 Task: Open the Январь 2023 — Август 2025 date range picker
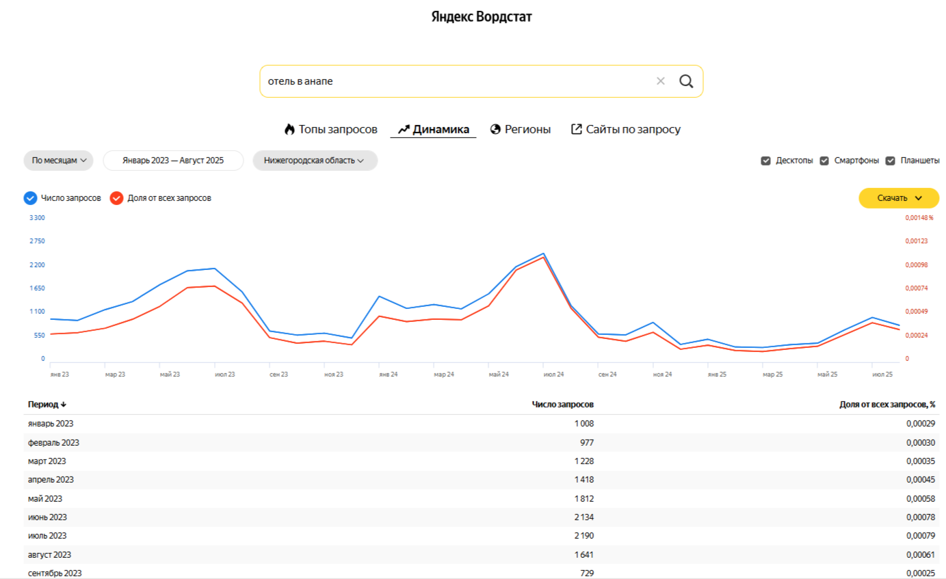point(173,160)
